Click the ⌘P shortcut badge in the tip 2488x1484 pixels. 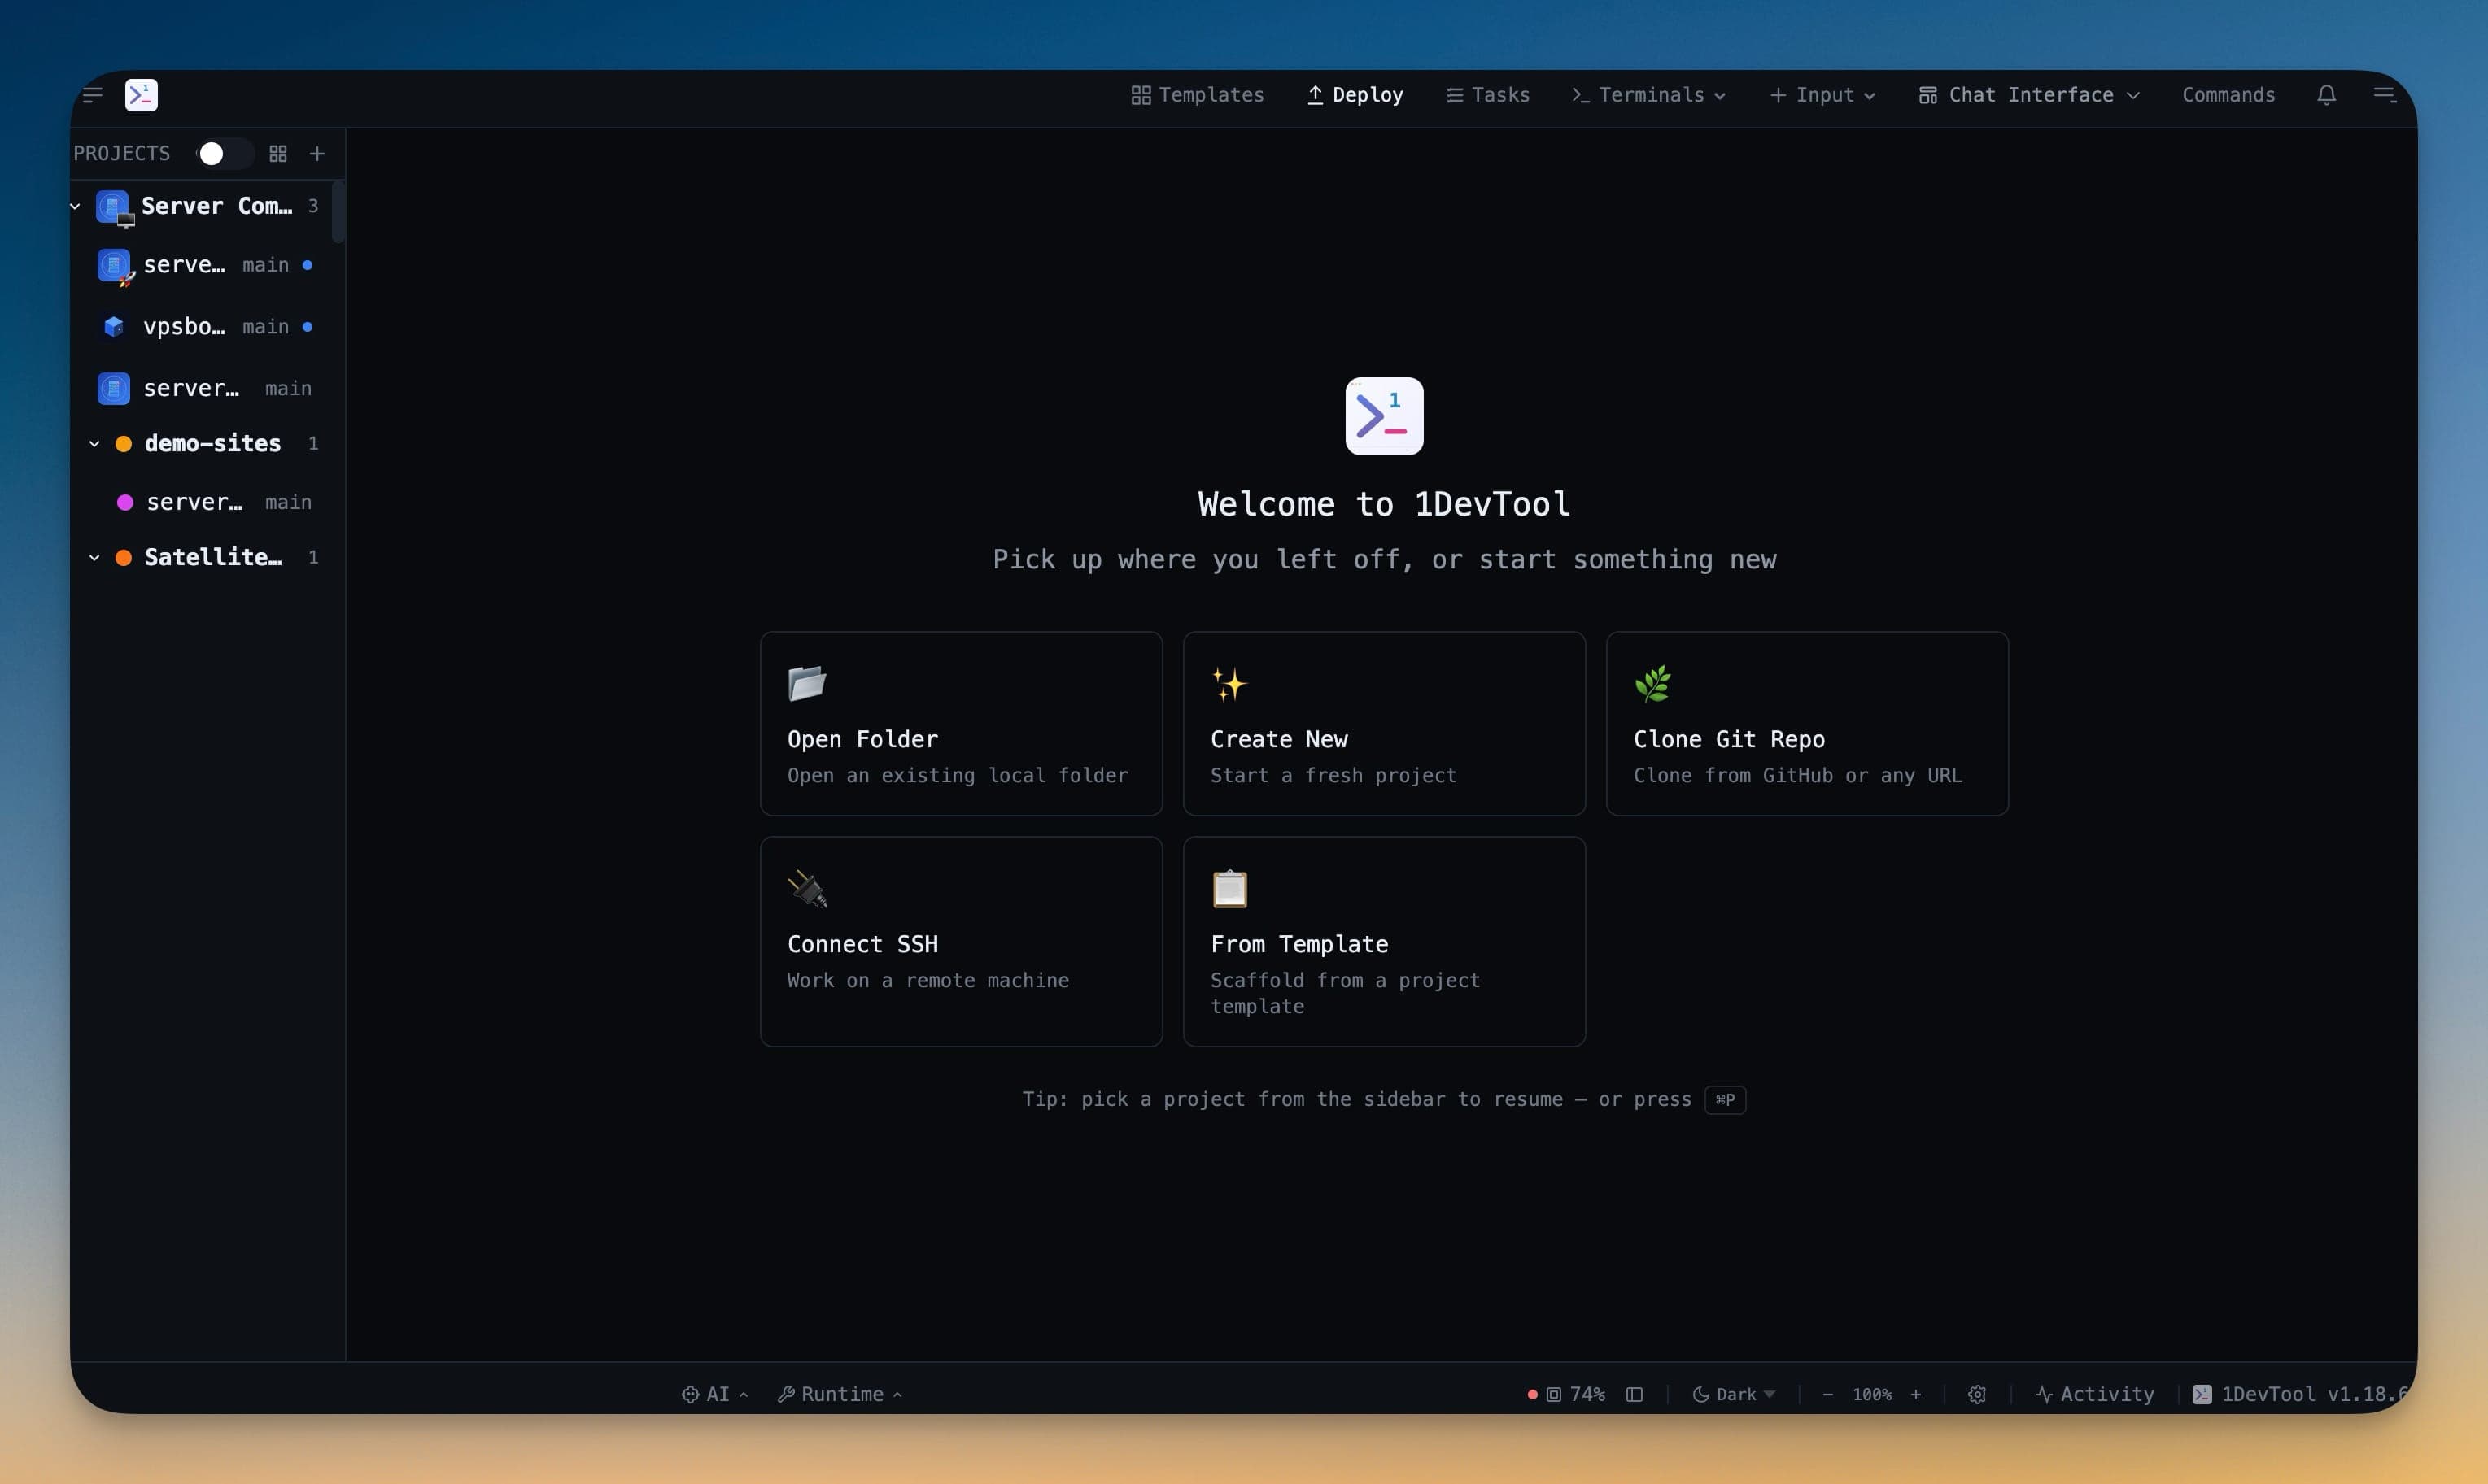[1725, 1099]
